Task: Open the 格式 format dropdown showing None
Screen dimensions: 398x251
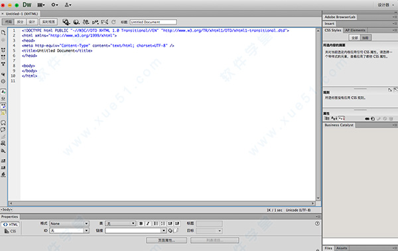Action: click(x=69, y=224)
